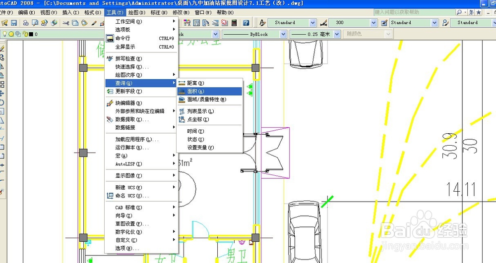Toggle layer 0 on/off lightbulb
The width and height of the screenshot is (496, 263).
point(5,34)
